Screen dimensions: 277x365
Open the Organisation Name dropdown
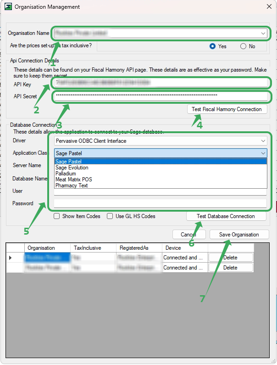[263, 34]
